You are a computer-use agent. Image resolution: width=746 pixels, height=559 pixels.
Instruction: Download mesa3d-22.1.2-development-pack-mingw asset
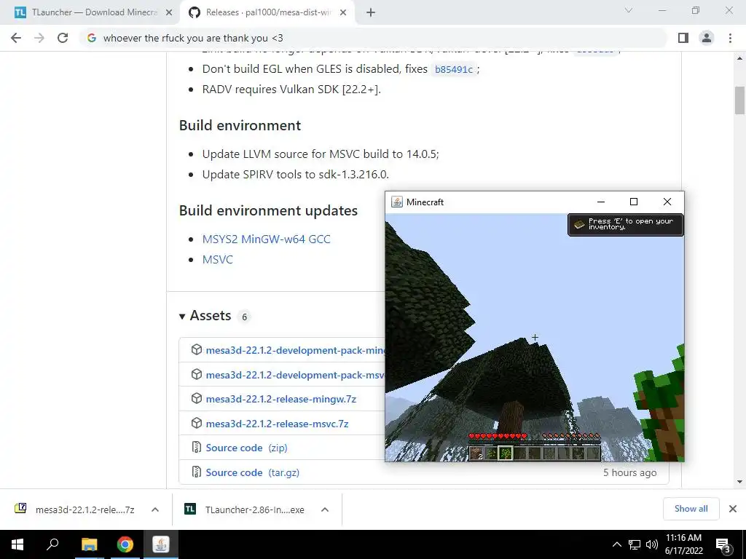pyautogui.click(x=295, y=350)
